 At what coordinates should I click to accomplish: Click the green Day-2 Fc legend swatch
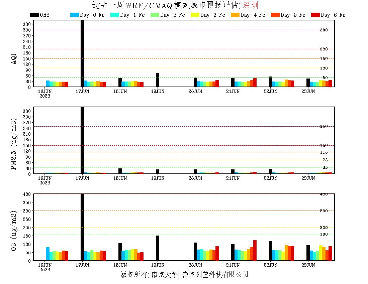point(155,15)
